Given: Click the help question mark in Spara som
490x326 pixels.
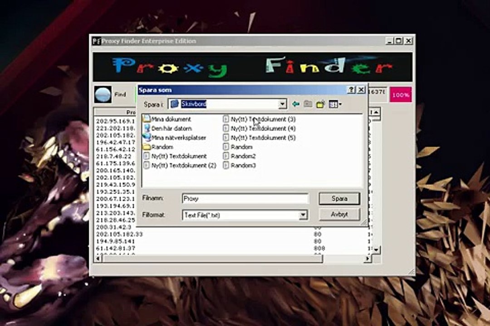Looking at the screenshot, I should [x=351, y=90].
